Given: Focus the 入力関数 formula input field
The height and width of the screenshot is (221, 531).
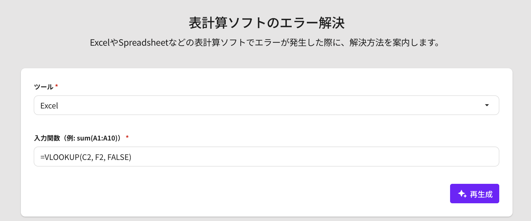Looking at the screenshot, I should [266, 157].
